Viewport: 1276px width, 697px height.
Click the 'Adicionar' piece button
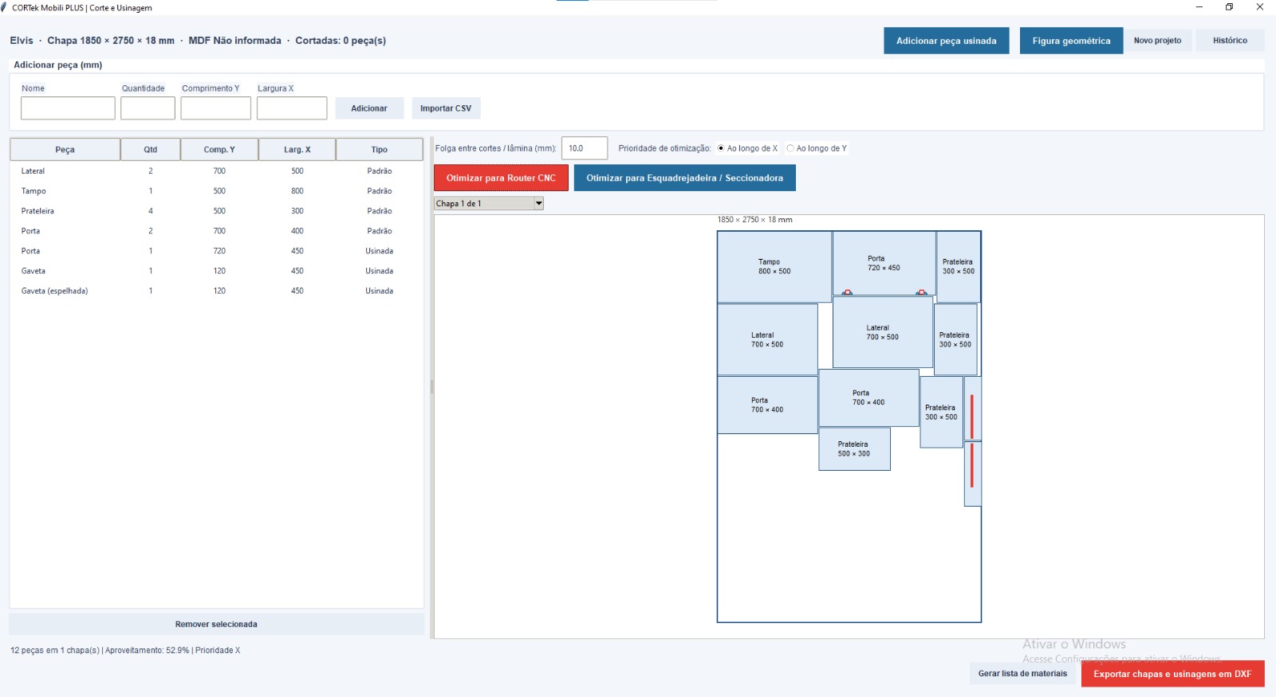[x=369, y=108]
